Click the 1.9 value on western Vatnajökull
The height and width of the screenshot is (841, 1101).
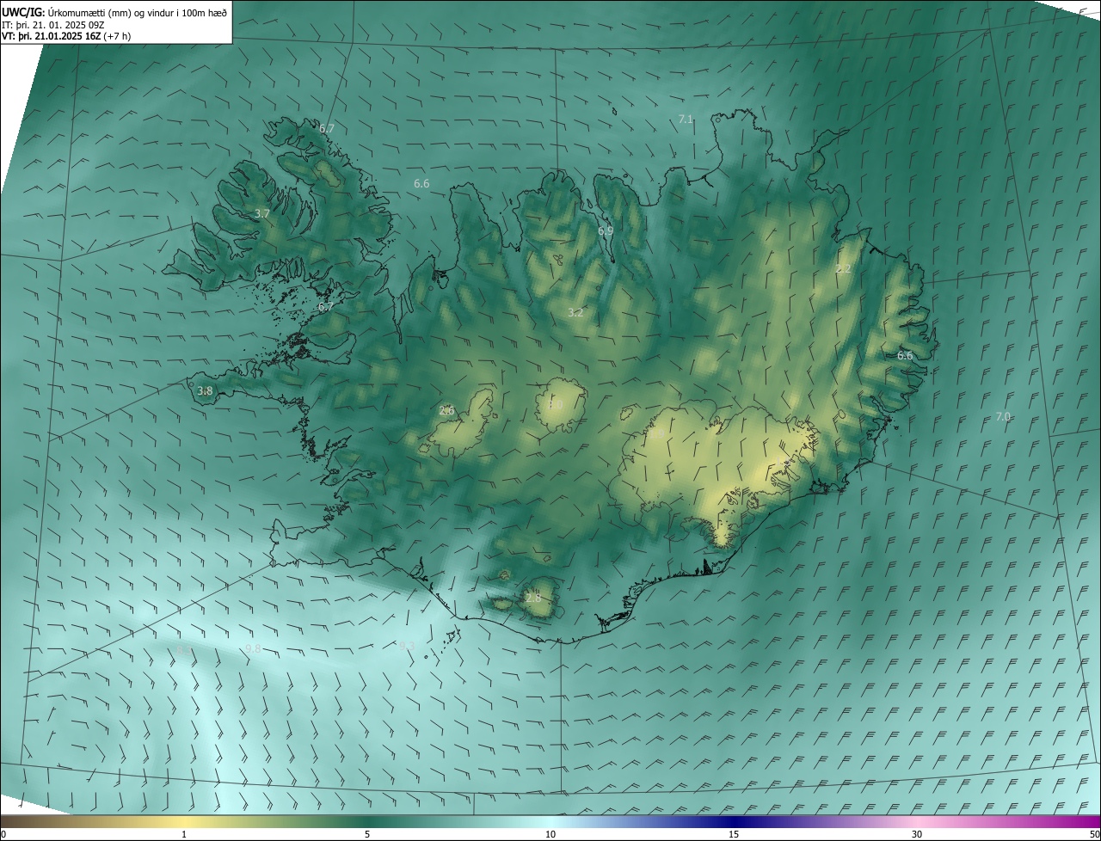tap(656, 436)
